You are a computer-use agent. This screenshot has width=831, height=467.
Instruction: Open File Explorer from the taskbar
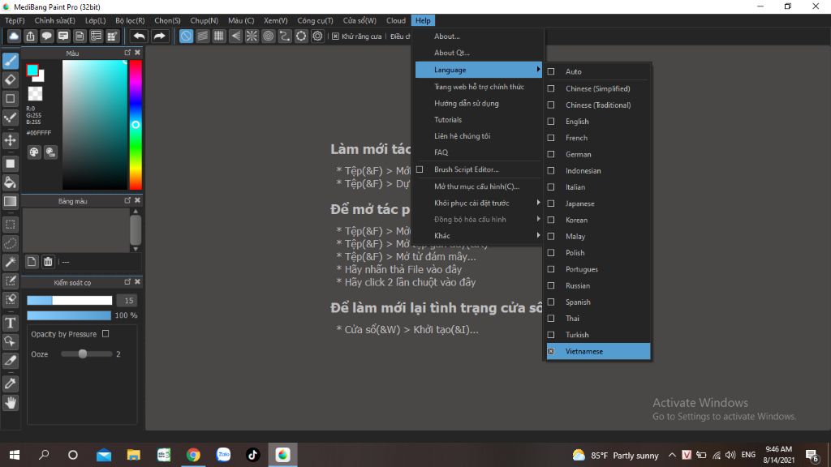pos(134,455)
